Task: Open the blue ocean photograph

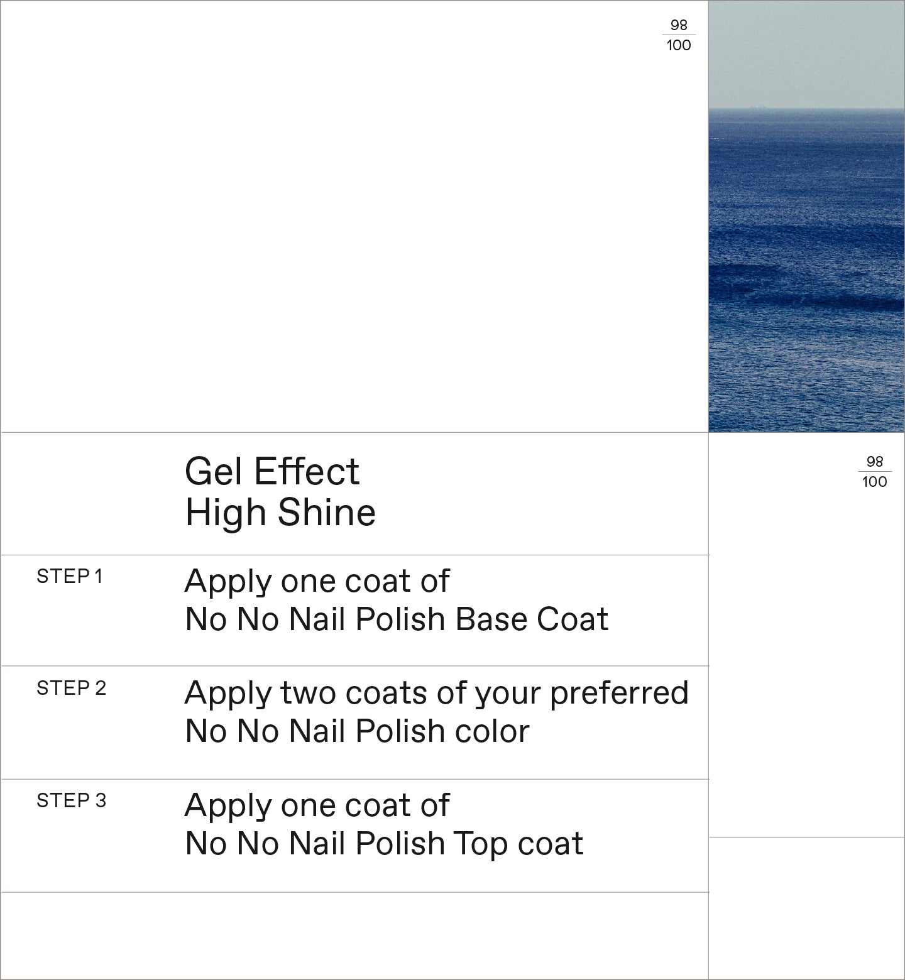Action: click(x=806, y=270)
